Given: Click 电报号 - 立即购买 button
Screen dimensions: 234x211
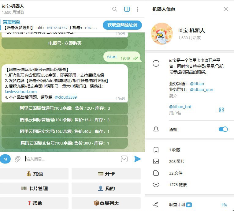Looking at the screenshot, I should tap(65, 43).
